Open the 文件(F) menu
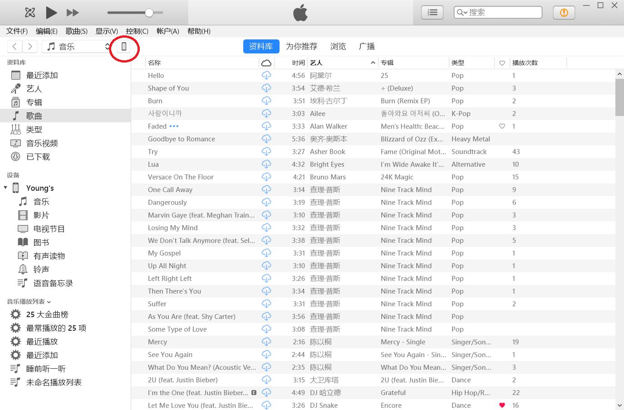Viewport: 624px width, 410px height. pos(17,31)
